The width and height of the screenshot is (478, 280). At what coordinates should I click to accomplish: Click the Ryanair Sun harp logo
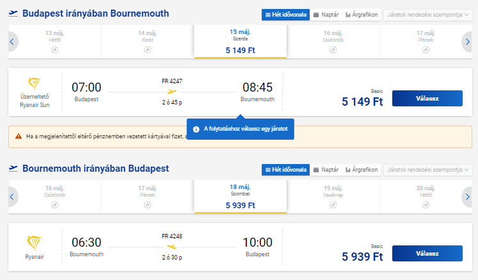click(x=35, y=83)
